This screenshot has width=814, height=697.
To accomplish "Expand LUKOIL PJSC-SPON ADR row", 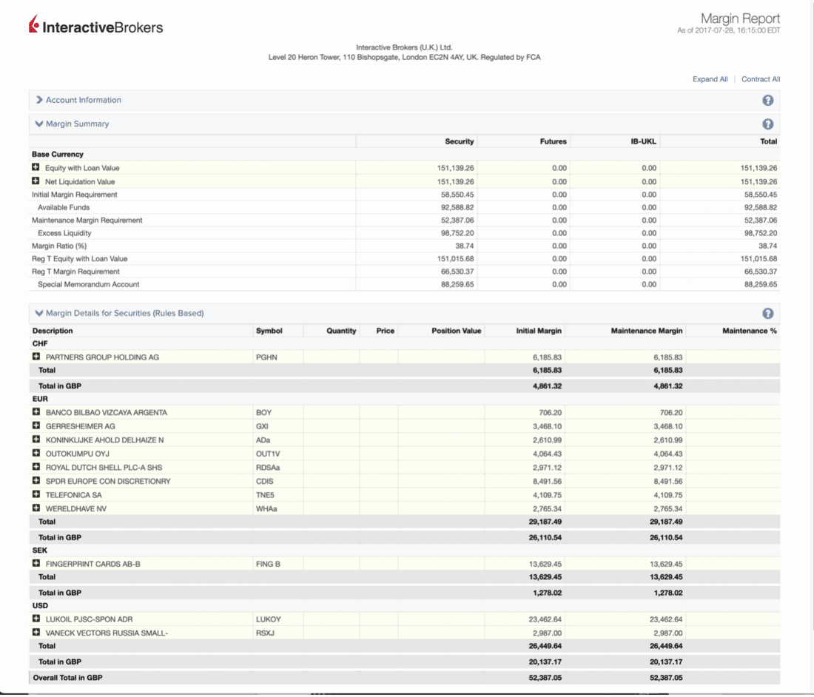I will pos(36,619).
